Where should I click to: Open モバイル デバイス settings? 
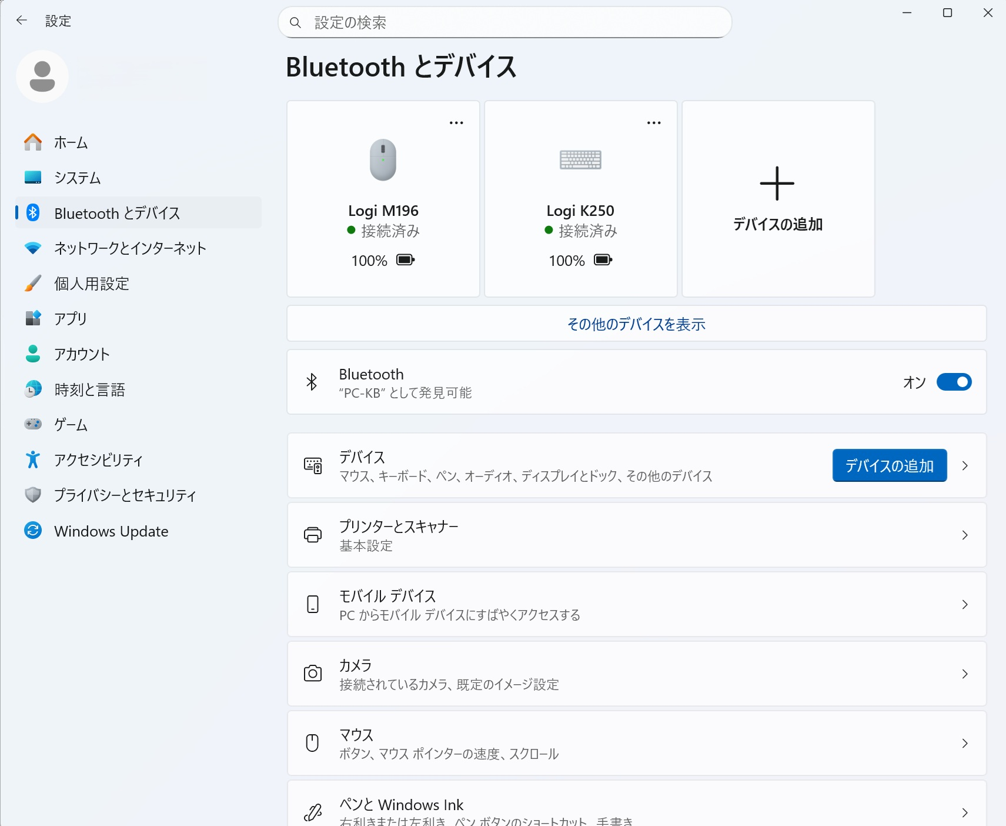636,604
